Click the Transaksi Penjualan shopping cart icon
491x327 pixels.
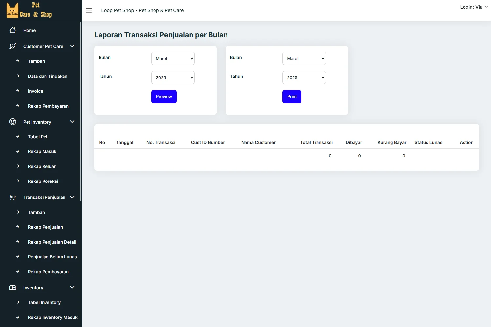[13, 198]
